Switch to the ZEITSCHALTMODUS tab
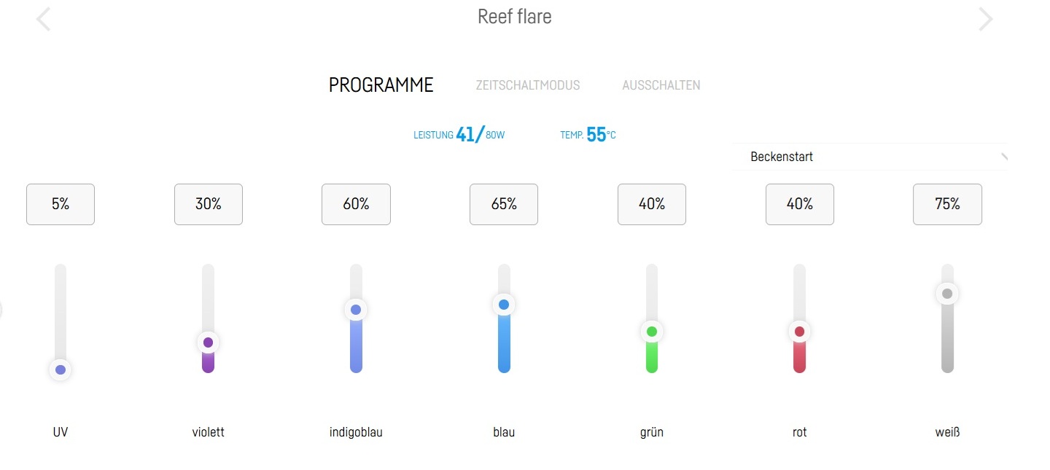This screenshot has height=470, width=1050. click(x=527, y=85)
